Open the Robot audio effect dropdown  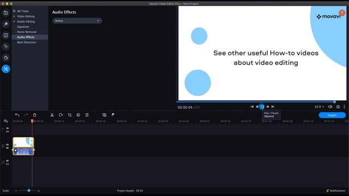point(77,21)
